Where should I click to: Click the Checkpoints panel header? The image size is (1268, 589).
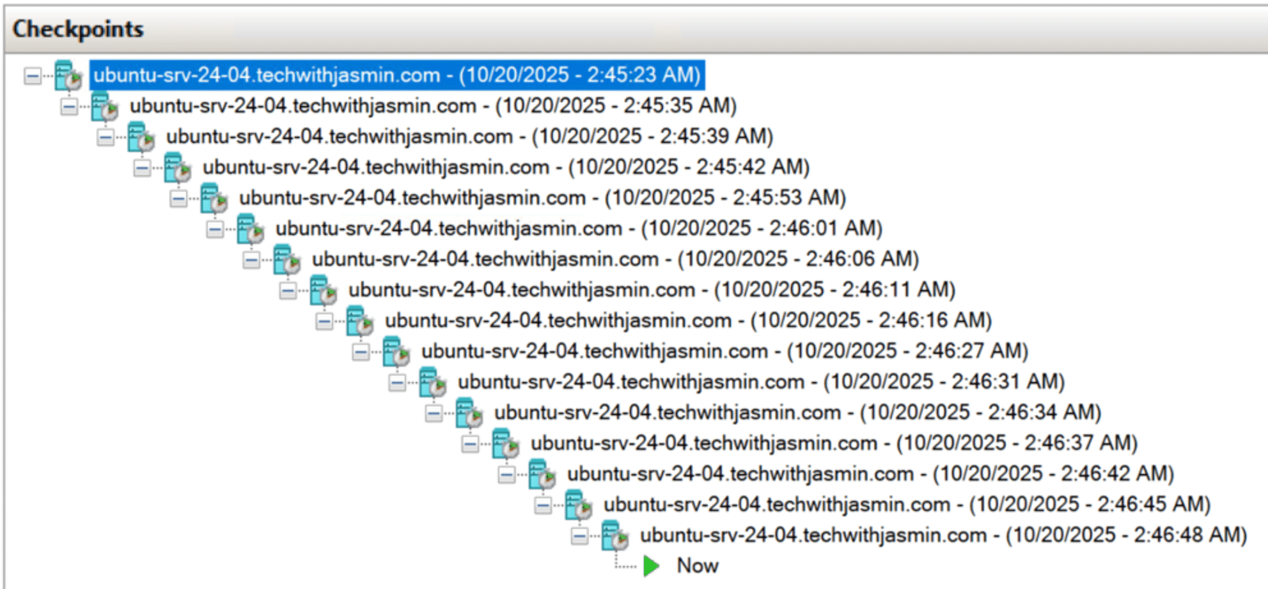point(78,29)
